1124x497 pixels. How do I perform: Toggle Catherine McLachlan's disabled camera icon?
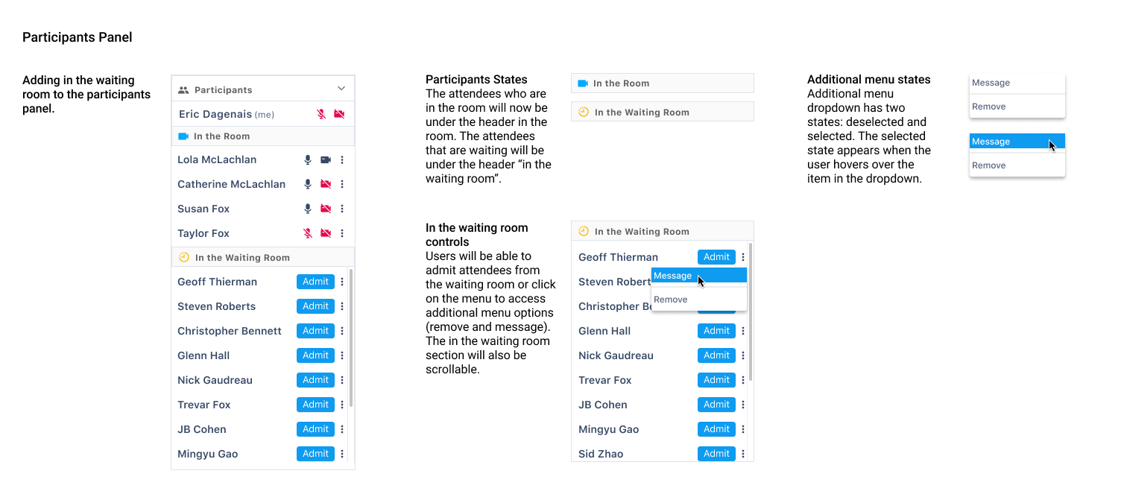tap(326, 185)
